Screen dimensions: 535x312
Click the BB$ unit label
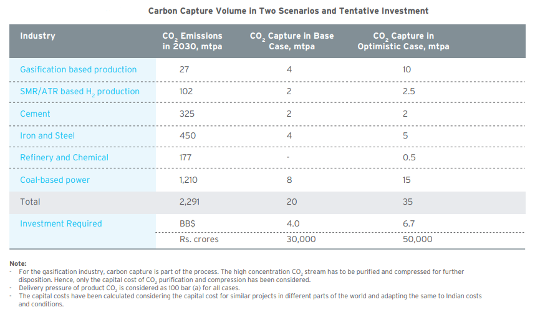(188, 223)
